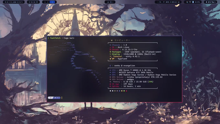220x124 pixels.
Task: Select the Packages 1459 (pacman) line
Action: (135, 52)
